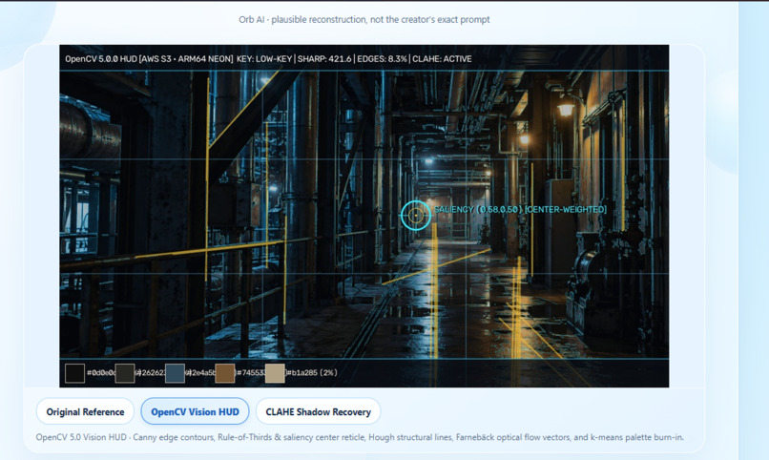Click the CLAHE: ACTIVE status text

point(442,59)
